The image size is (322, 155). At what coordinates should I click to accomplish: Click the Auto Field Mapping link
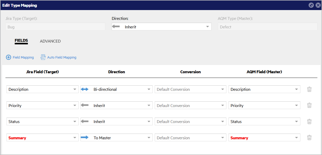click(x=62, y=58)
